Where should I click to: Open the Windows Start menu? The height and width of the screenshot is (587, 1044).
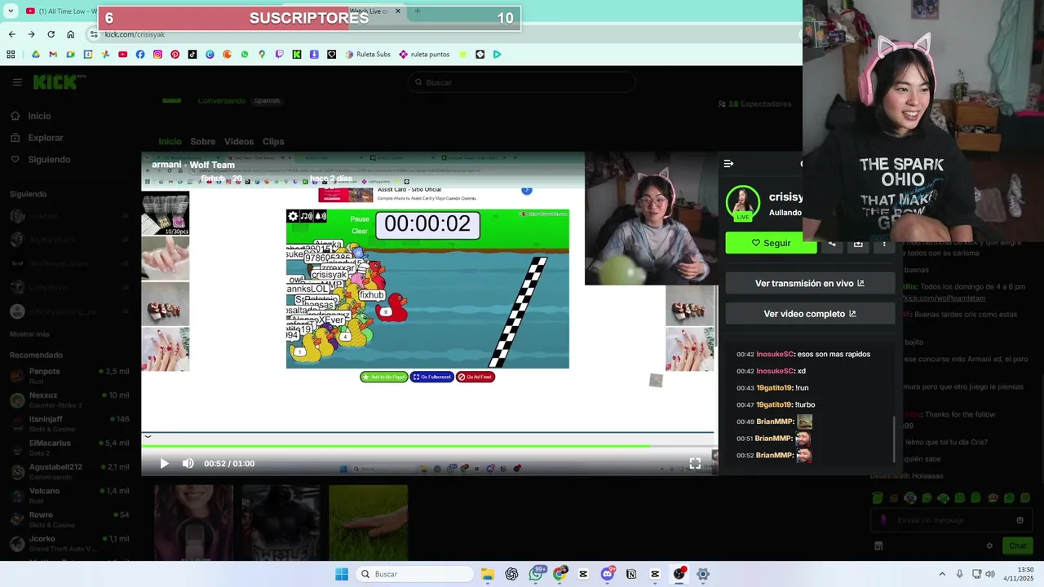pyautogui.click(x=342, y=574)
